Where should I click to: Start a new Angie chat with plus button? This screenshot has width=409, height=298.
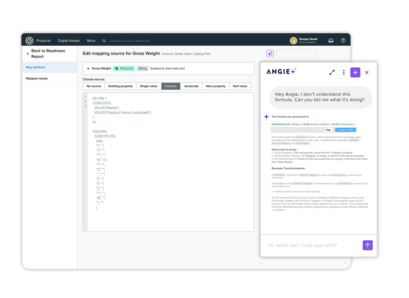click(355, 72)
